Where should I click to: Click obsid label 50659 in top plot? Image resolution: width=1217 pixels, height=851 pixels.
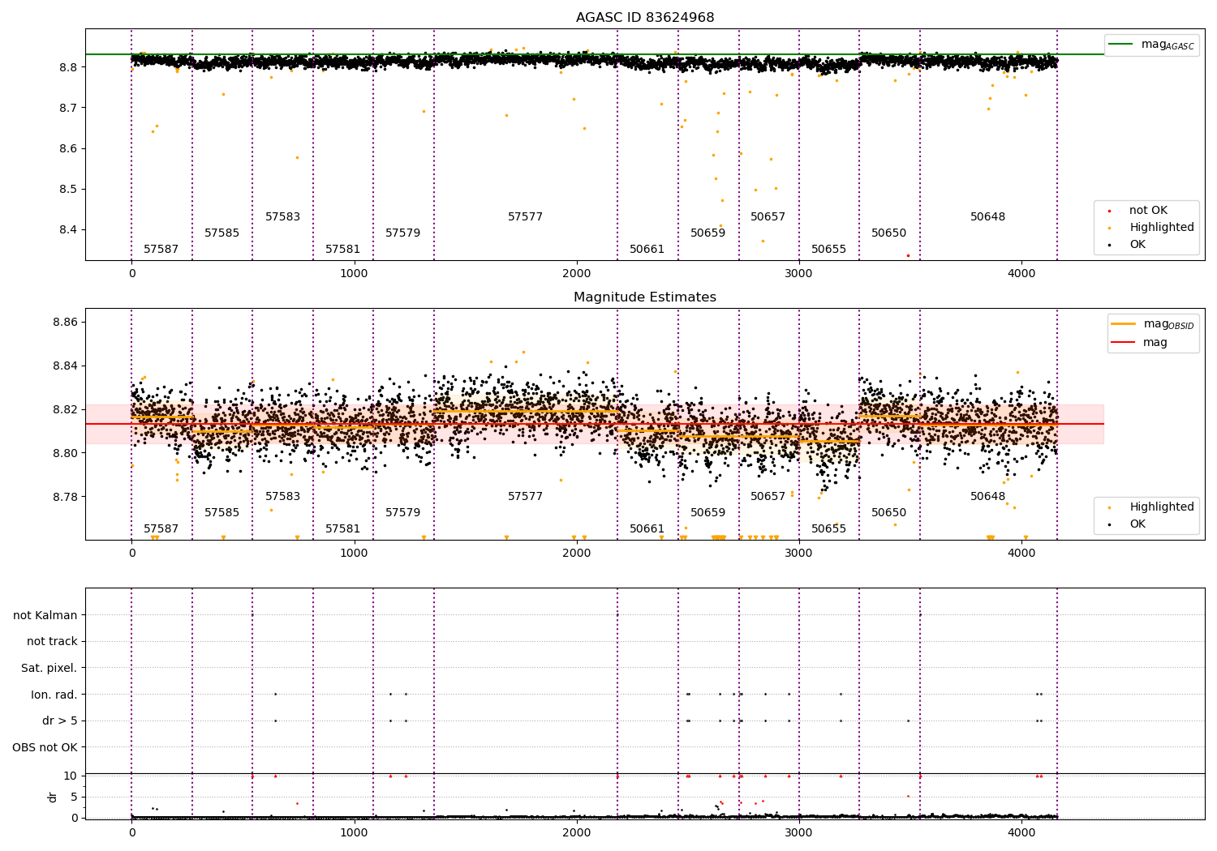pyautogui.click(x=707, y=233)
